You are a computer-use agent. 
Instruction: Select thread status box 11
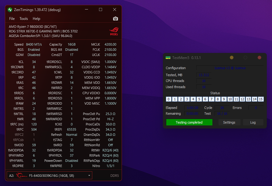(236, 99)
